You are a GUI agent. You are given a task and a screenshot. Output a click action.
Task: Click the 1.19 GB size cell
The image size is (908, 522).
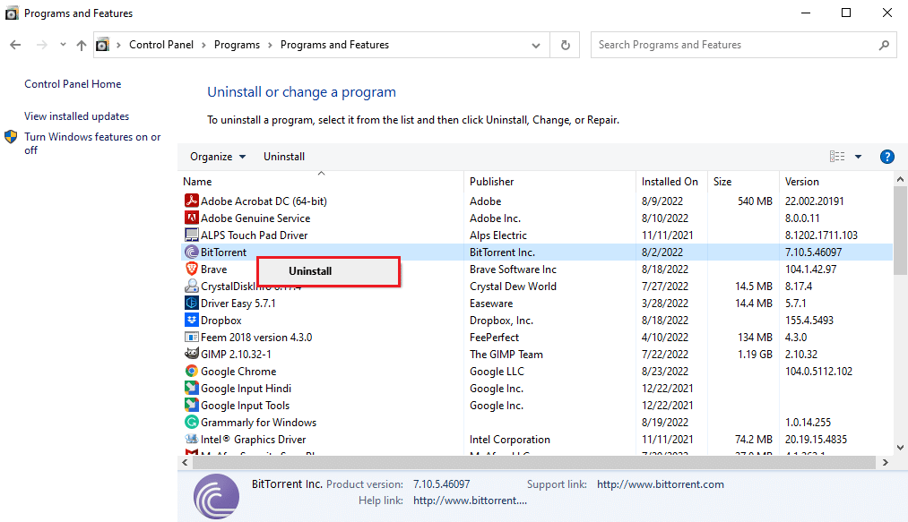755,355
